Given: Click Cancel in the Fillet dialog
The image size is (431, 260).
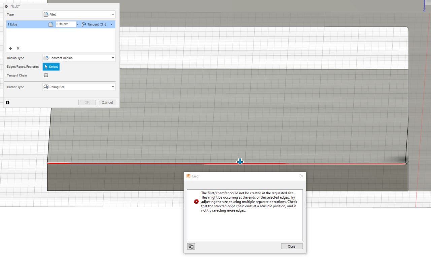Looking at the screenshot, I should 107,102.
